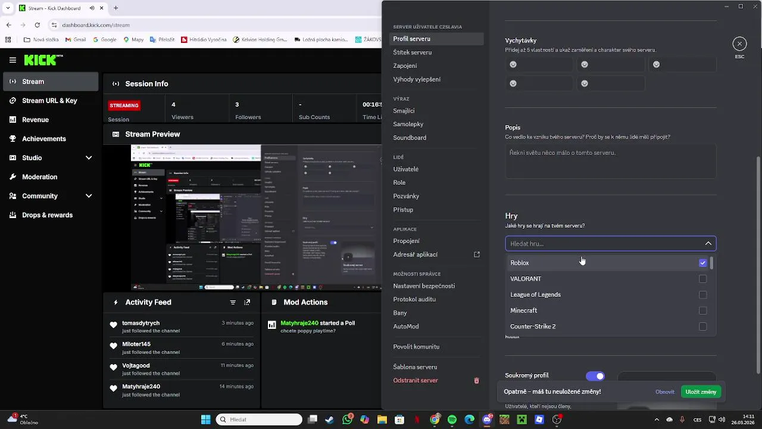
Task: Open WhatsApp from the taskbar
Action: click(x=348, y=419)
